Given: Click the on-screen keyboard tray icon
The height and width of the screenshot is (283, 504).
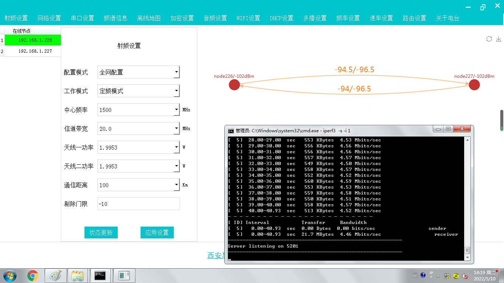Looking at the screenshot, I should tap(415, 275).
